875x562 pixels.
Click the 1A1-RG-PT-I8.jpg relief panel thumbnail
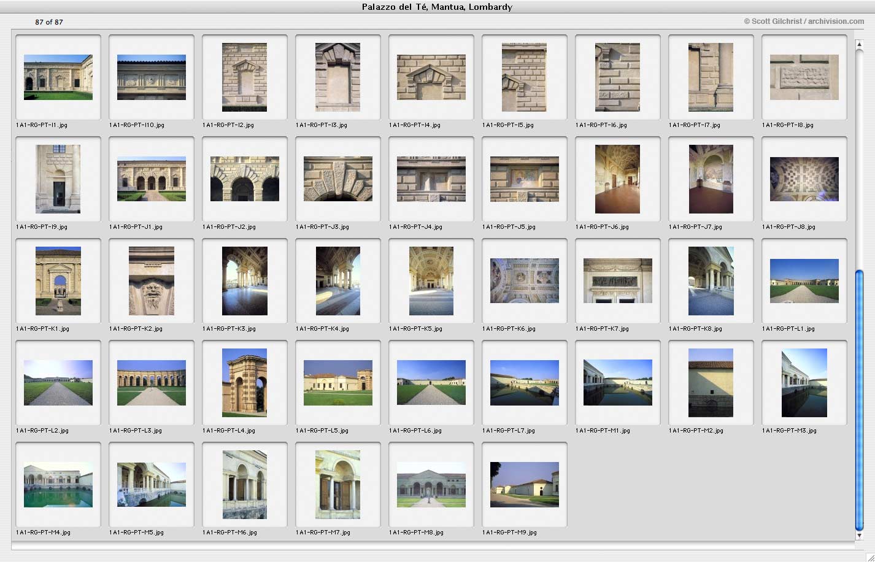(x=804, y=77)
